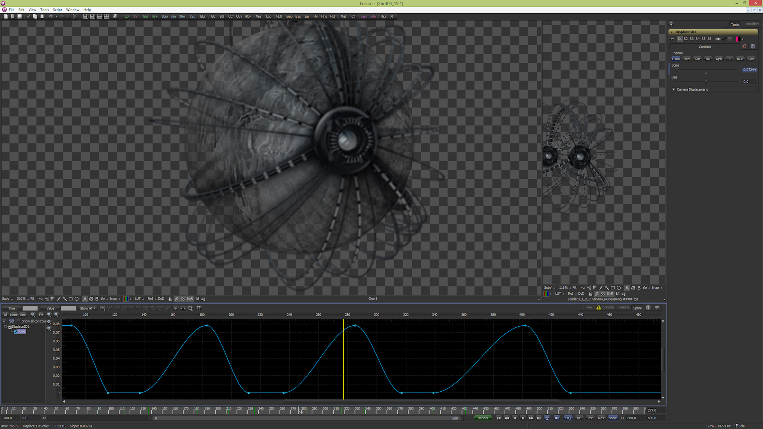Click the Scale value field 0.07244

pyautogui.click(x=749, y=70)
